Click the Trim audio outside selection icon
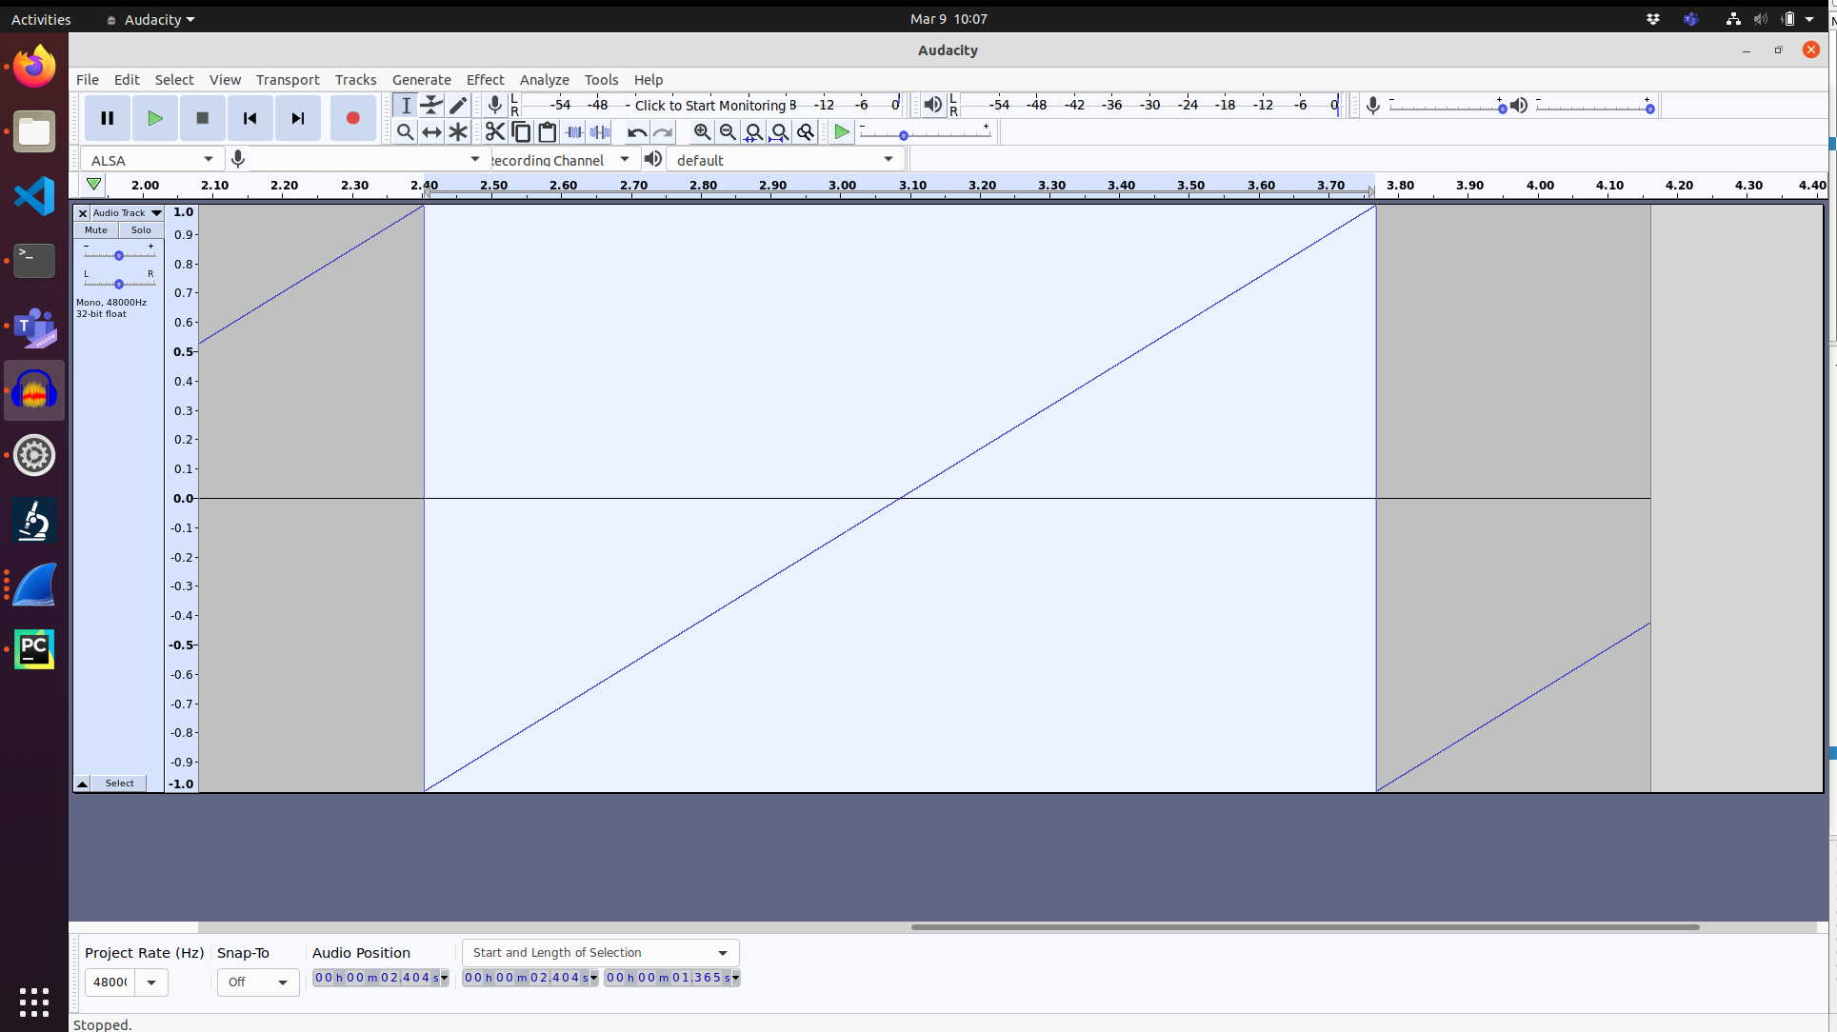Viewport: 1837px width, 1032px height. 573,132
